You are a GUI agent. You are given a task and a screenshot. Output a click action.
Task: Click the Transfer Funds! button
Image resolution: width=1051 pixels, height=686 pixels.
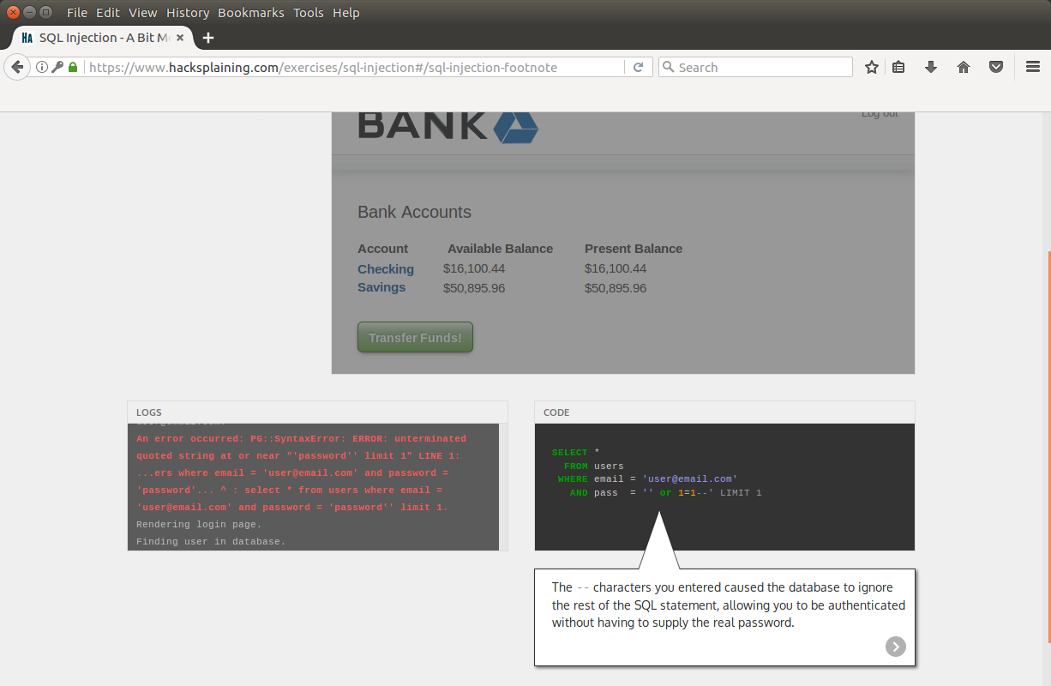click(415, 338)
